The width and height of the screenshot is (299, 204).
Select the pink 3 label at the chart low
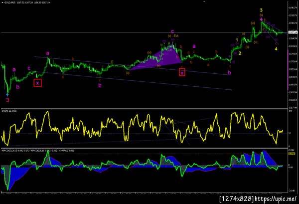[7, 100]
